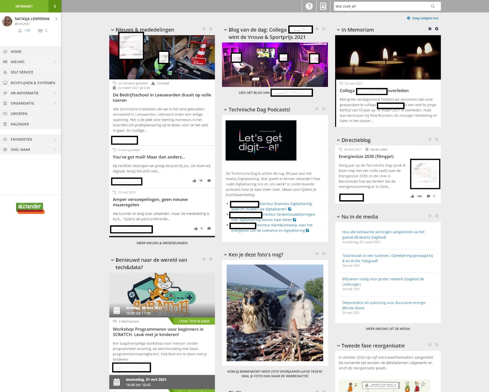The image size is (489, 392).
Task: Click the magnifier search icon
Action: coord(433,6)
